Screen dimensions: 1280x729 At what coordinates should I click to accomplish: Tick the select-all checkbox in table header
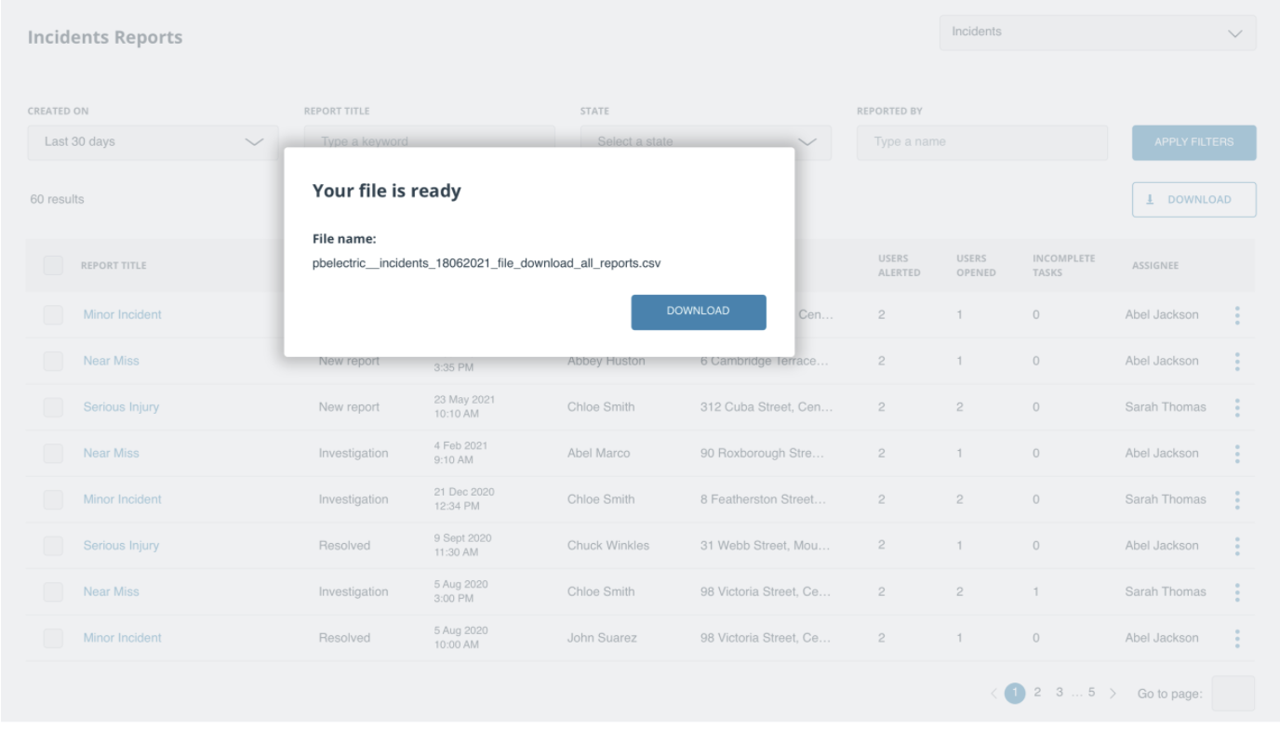53,265
